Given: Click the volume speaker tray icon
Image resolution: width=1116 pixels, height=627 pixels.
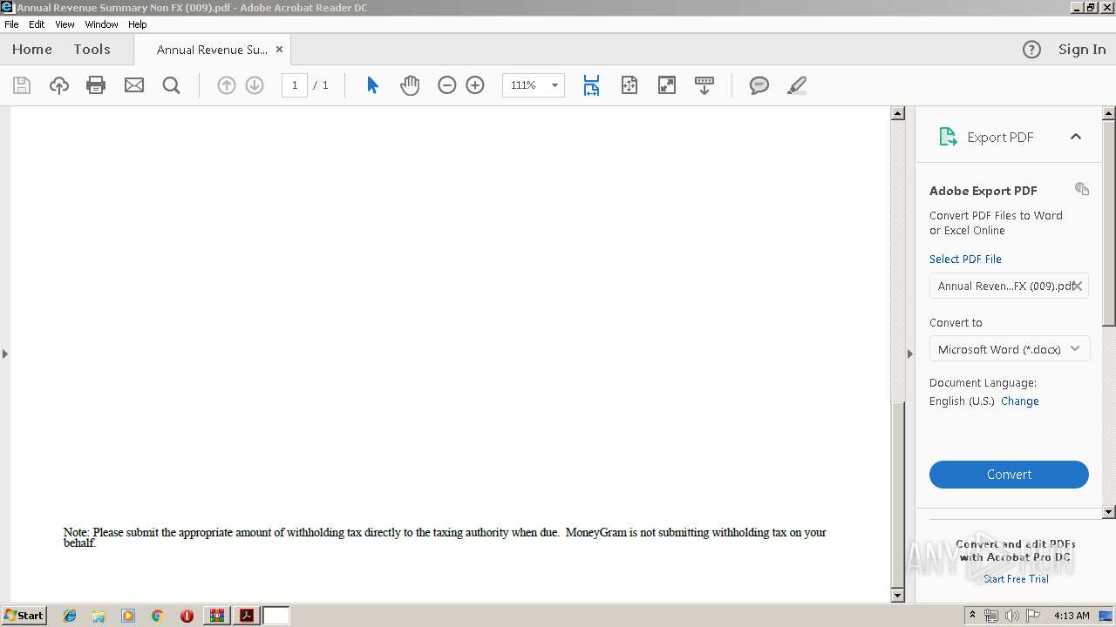Looking at the screenshot, I should click(x=1011, y=616).
